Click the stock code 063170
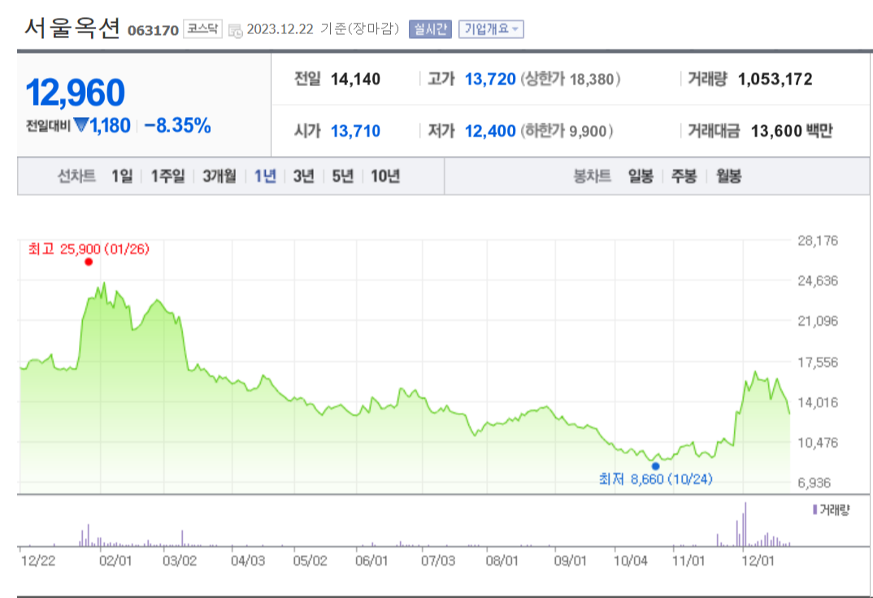The width and height of the screenshot is (873, 598). pos(153,31)
